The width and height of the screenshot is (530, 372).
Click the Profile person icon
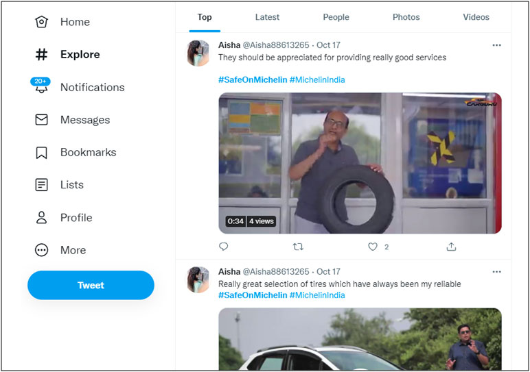[42, 218]
